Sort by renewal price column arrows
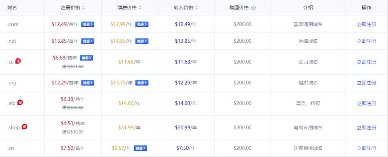Screen dimensions: 388x157 140,8
